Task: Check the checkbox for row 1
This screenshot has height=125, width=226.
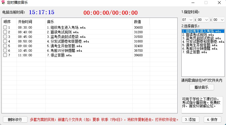Action: [x=5, y=27]
